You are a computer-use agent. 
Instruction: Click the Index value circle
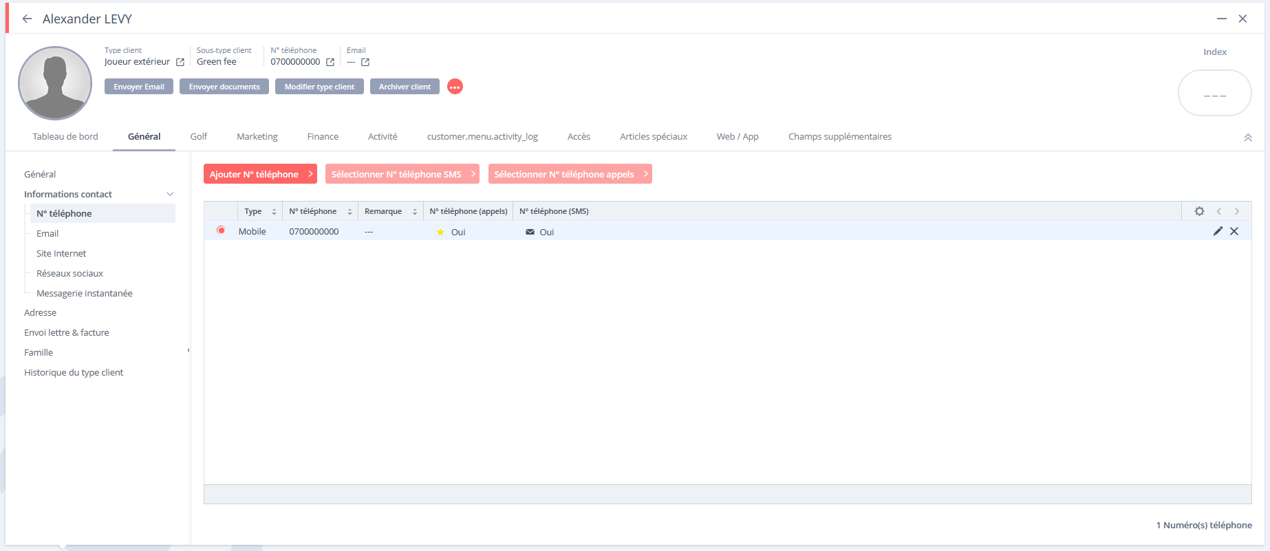[x=1215, y=93]
